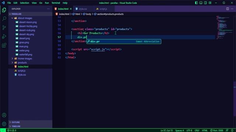
Task: Open the Help menu
Action: point(65,3)
